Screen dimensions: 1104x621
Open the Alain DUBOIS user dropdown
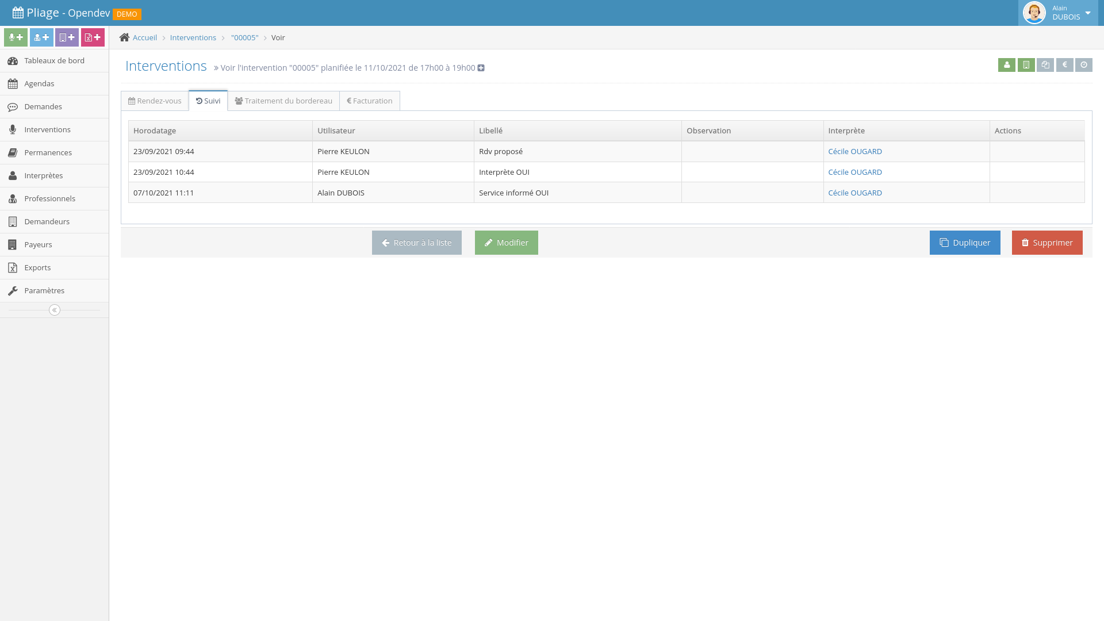pyautogui.click(x=1058, y=13)
